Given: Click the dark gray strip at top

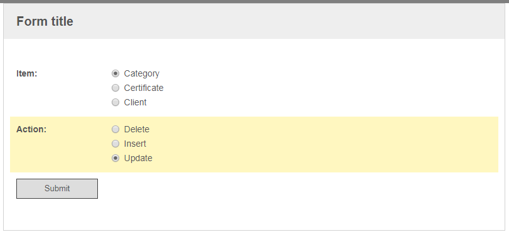Looking at the screenshot, I should 255,1.
